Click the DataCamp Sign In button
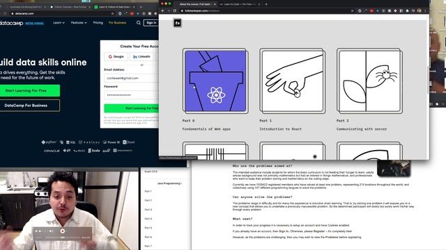 (x=151, y=23)
